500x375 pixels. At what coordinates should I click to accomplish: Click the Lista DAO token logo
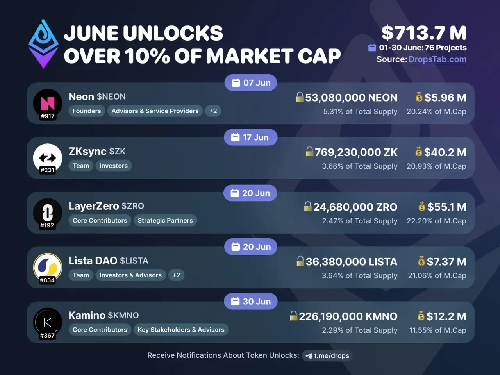(48, 267)
